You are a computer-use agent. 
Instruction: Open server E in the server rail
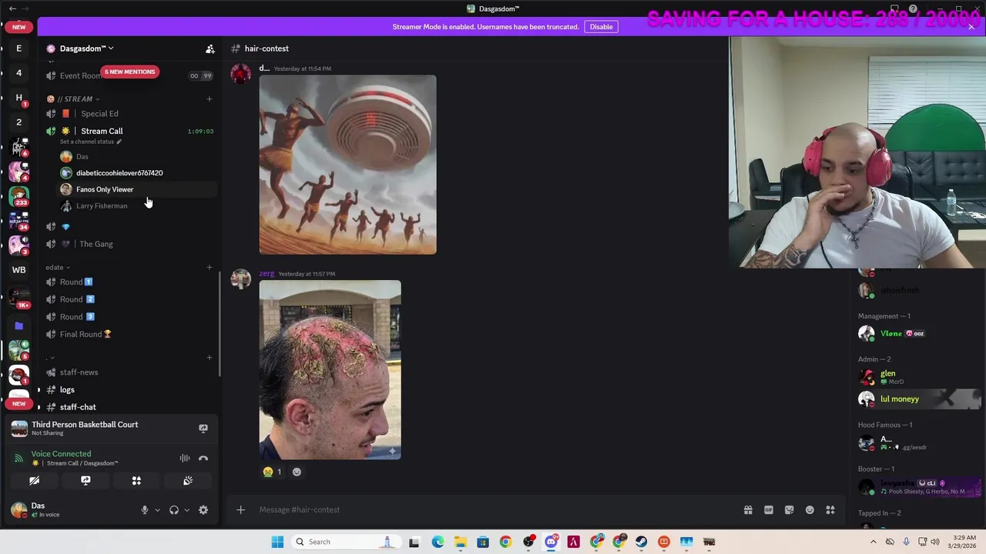(x=18, y=48)
